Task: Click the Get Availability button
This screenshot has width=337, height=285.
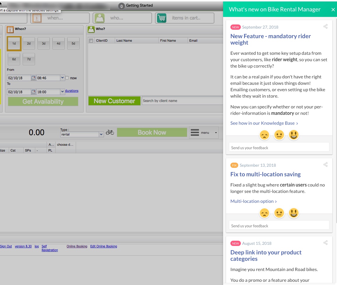Action: click(x=43, y=101)
